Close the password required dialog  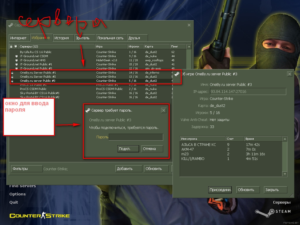click(x=163, y=110)
